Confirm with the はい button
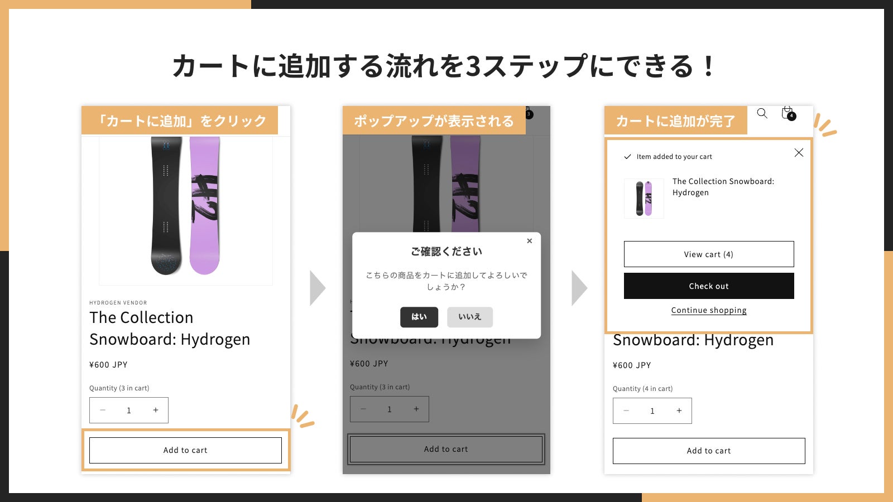Image resolution: width=893 pixels, height=502 pixels. 419,317
